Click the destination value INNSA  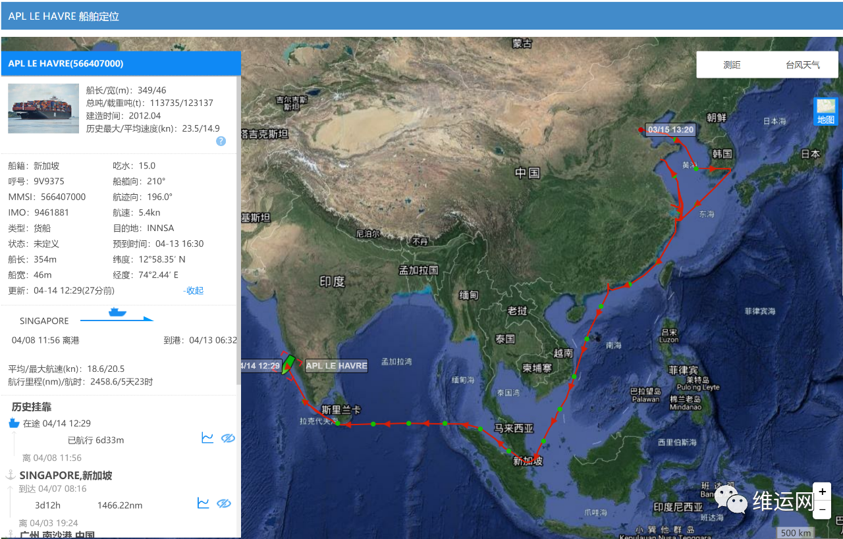[161, 228]
